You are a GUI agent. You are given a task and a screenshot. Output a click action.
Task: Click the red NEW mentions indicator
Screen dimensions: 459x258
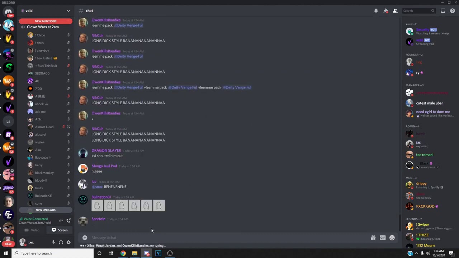[x=8, y=244]
